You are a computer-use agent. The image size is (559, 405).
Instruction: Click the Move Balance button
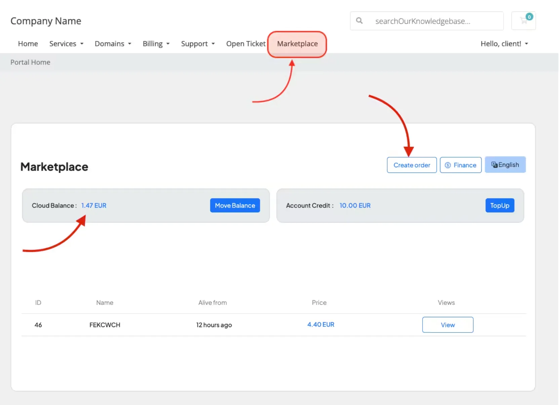tap(235, 206)
